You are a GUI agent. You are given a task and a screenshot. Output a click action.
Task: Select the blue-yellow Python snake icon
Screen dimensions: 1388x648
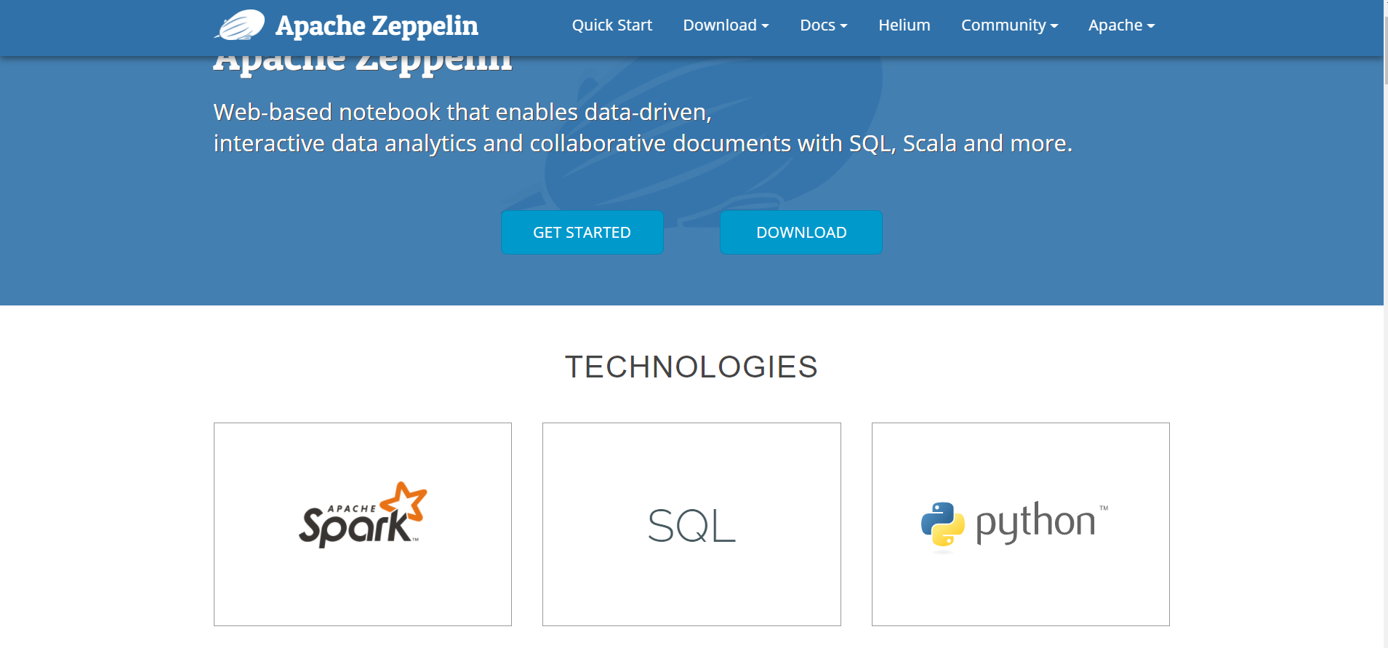coord(942,523)
